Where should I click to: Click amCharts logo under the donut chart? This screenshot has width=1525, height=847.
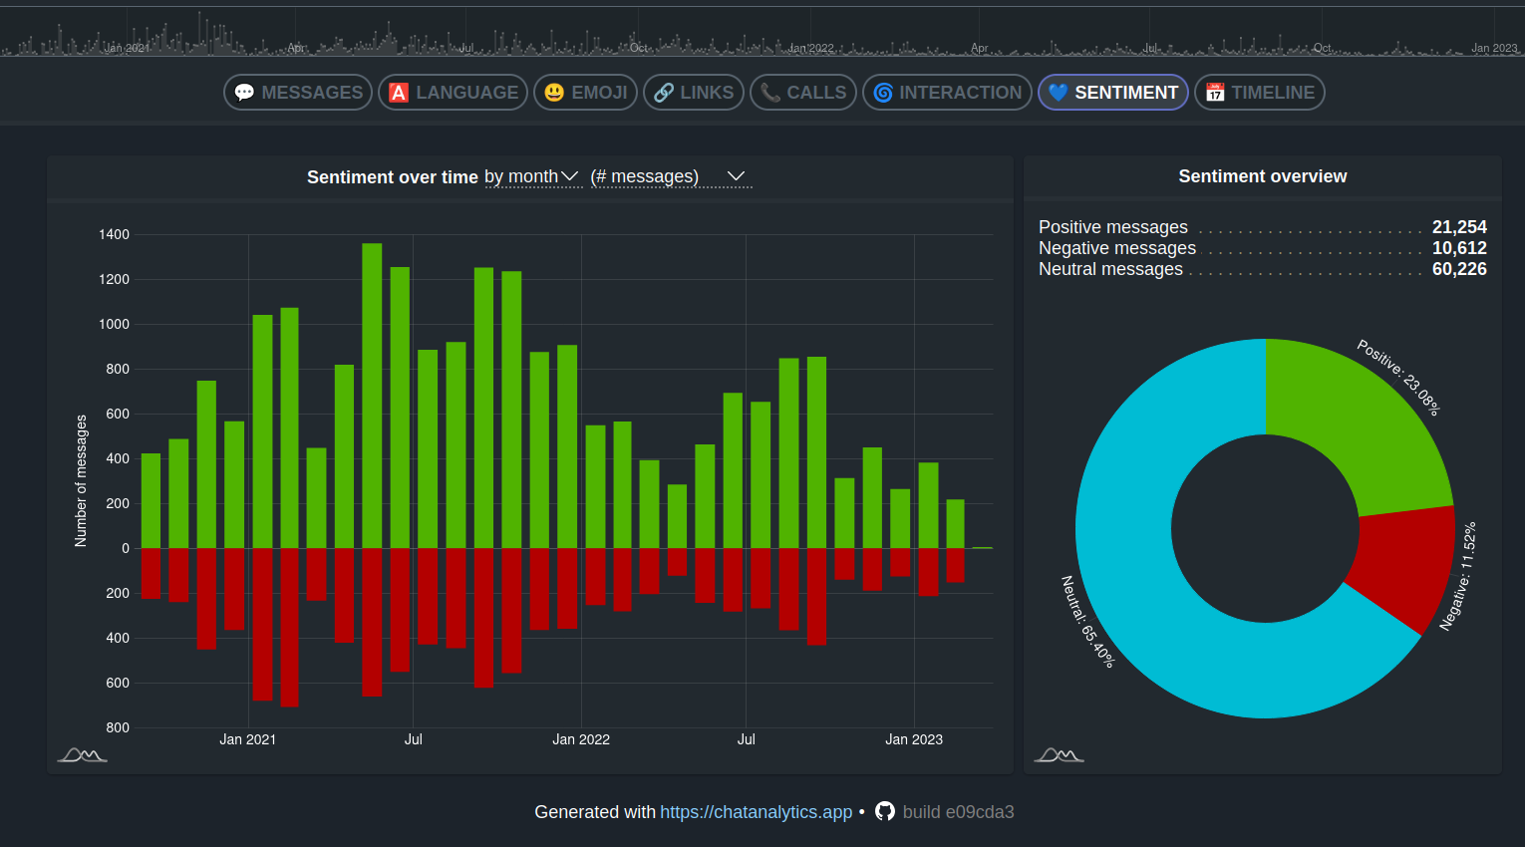pos(1059,755)
